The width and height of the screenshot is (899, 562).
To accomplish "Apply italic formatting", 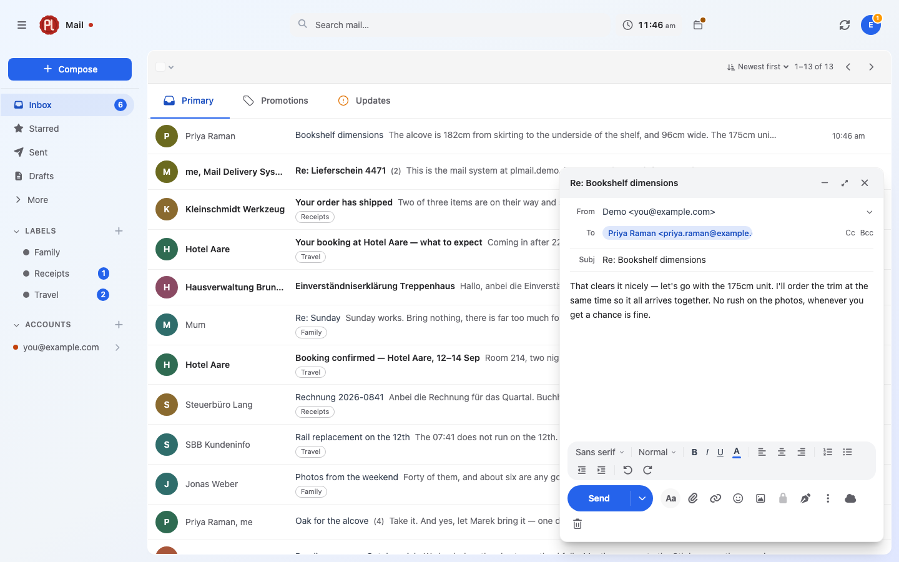I will point(707,452).
